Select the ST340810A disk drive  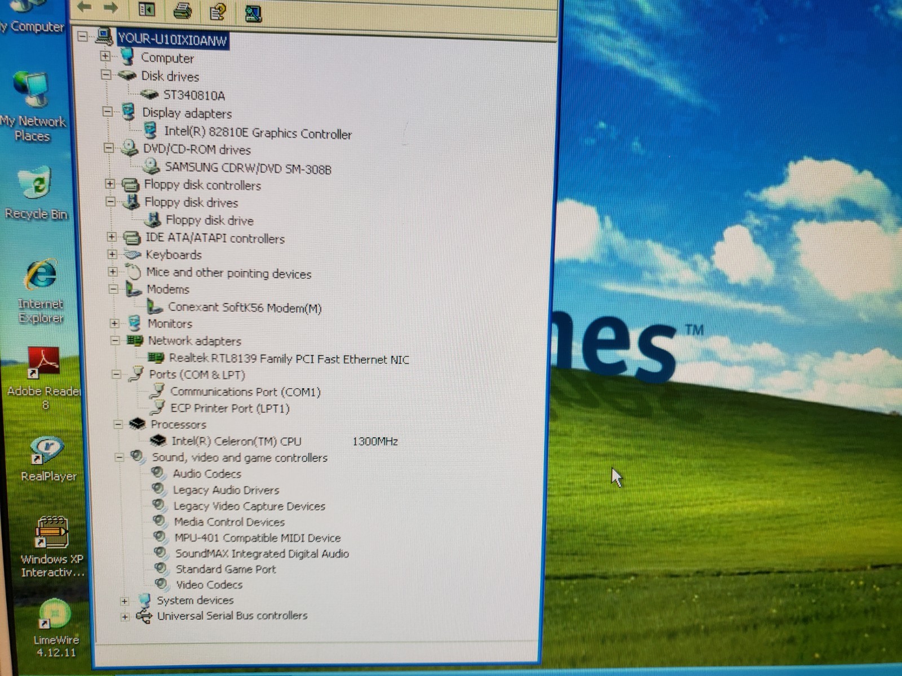194,95
